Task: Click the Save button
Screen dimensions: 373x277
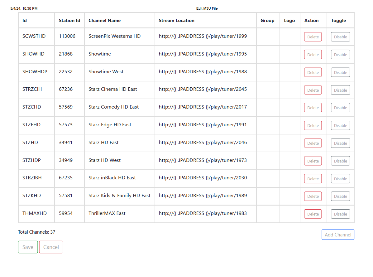Action: coord(28,247)
